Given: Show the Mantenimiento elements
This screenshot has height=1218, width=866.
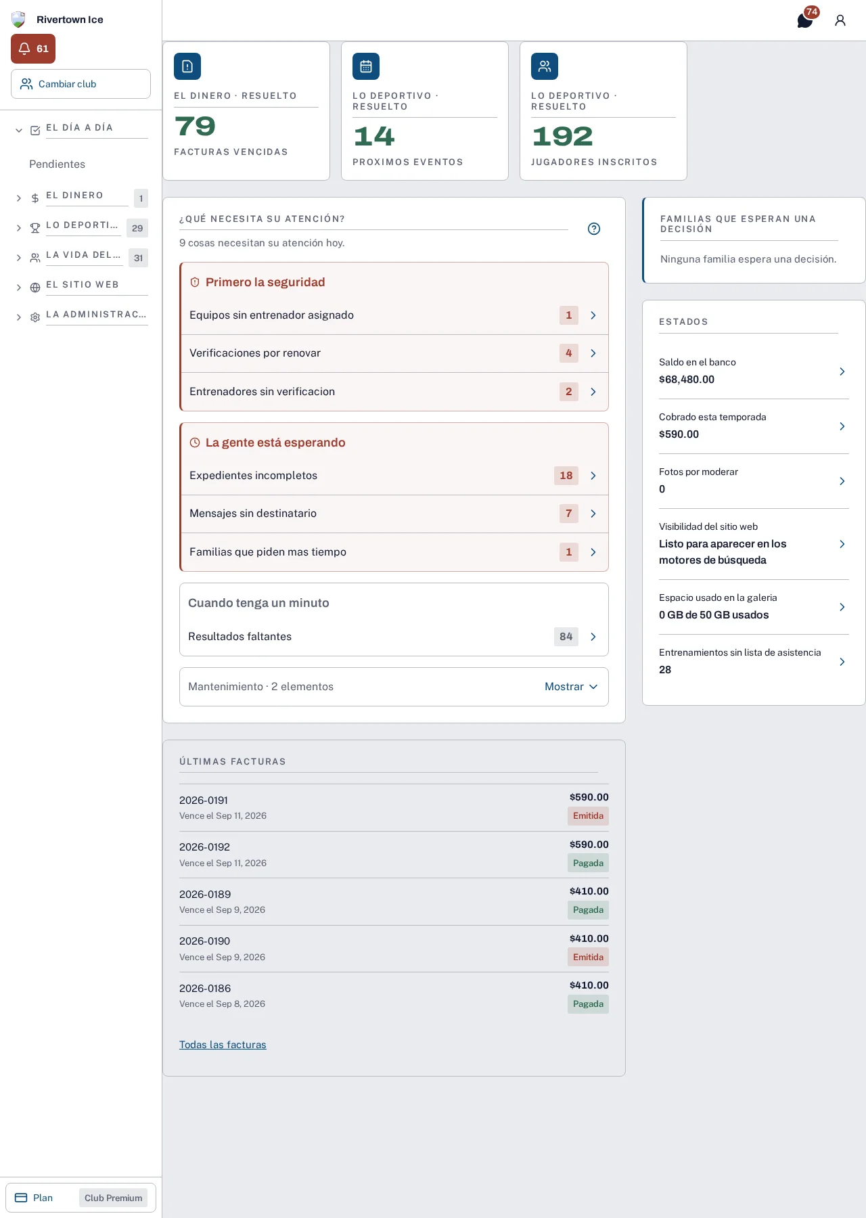Looking at the screenshot, I should click(571, 687).
